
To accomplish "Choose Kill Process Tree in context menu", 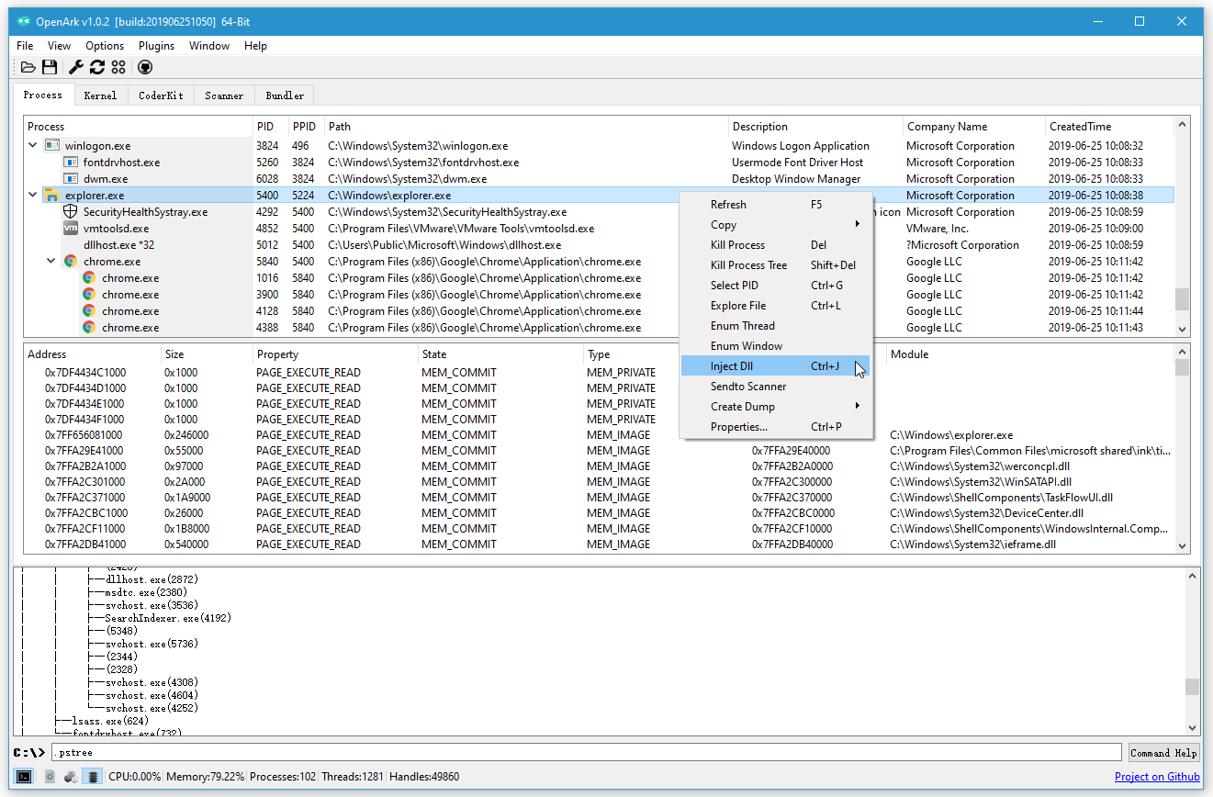I will point(775,264).
